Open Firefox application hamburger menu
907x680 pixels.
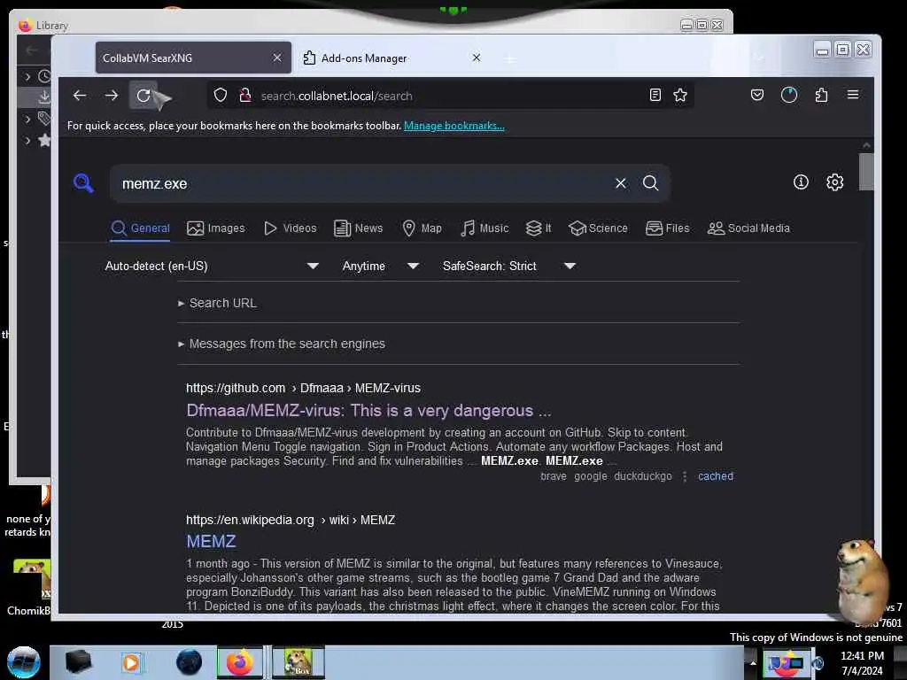(853, 95)
